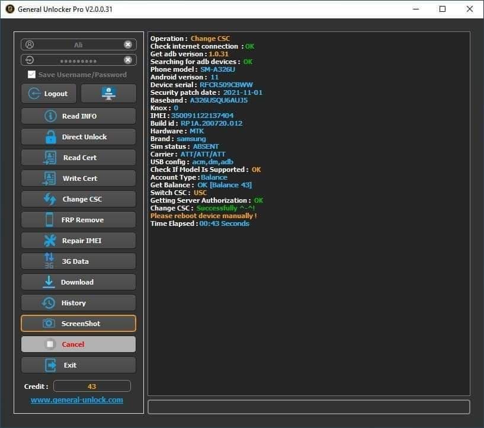This screenshot has width=484, height=428.
Task: Click the Logout button label
Action: click(x=56, y=94)
